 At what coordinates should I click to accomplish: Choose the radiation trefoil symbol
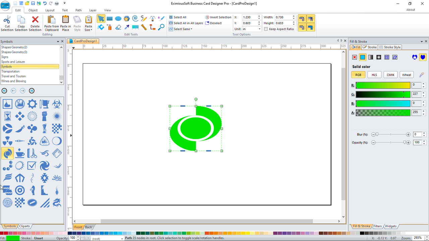click(7, 141)
